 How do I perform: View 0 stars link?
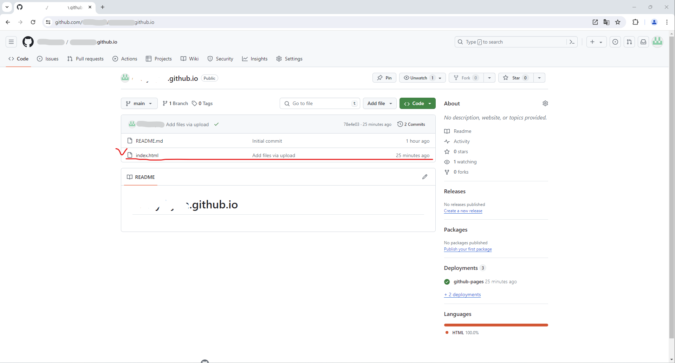[461, 151]
